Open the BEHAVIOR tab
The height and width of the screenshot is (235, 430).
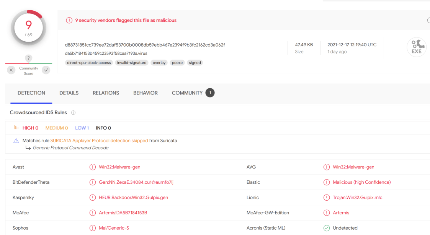coord(146,93)
